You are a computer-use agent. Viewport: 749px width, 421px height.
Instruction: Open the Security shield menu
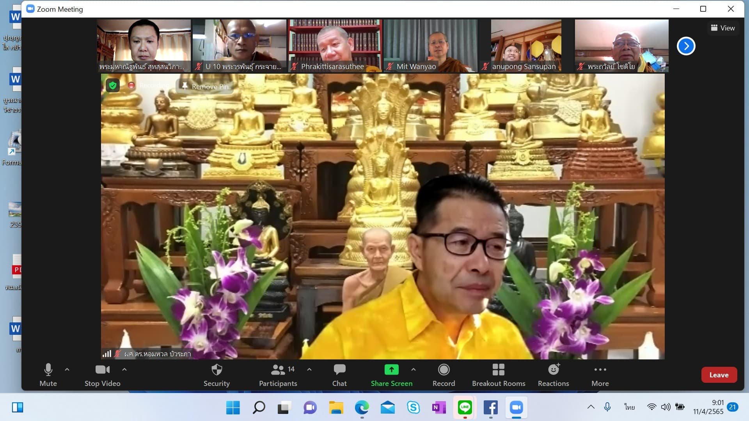click(217, 375)
